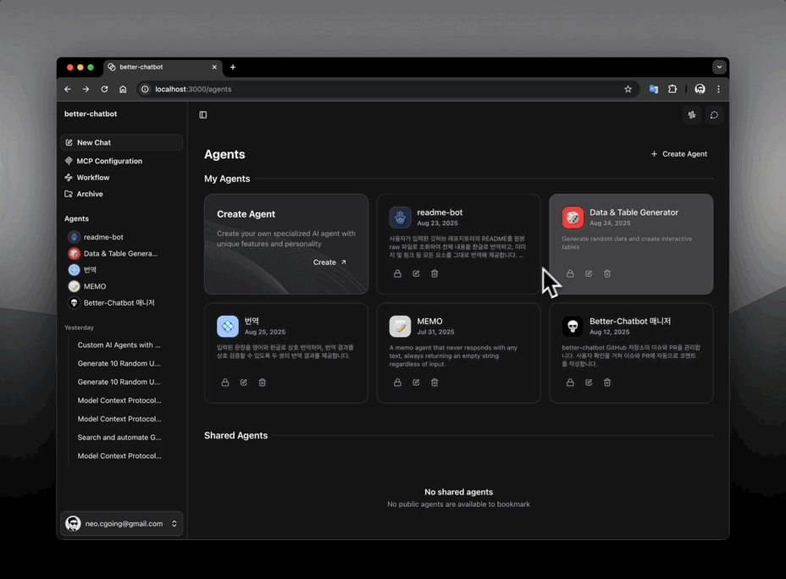The width and height of the screenshot is (786, 579).
Task: Bookmark this page with the star icon
Action: [628, 89]
